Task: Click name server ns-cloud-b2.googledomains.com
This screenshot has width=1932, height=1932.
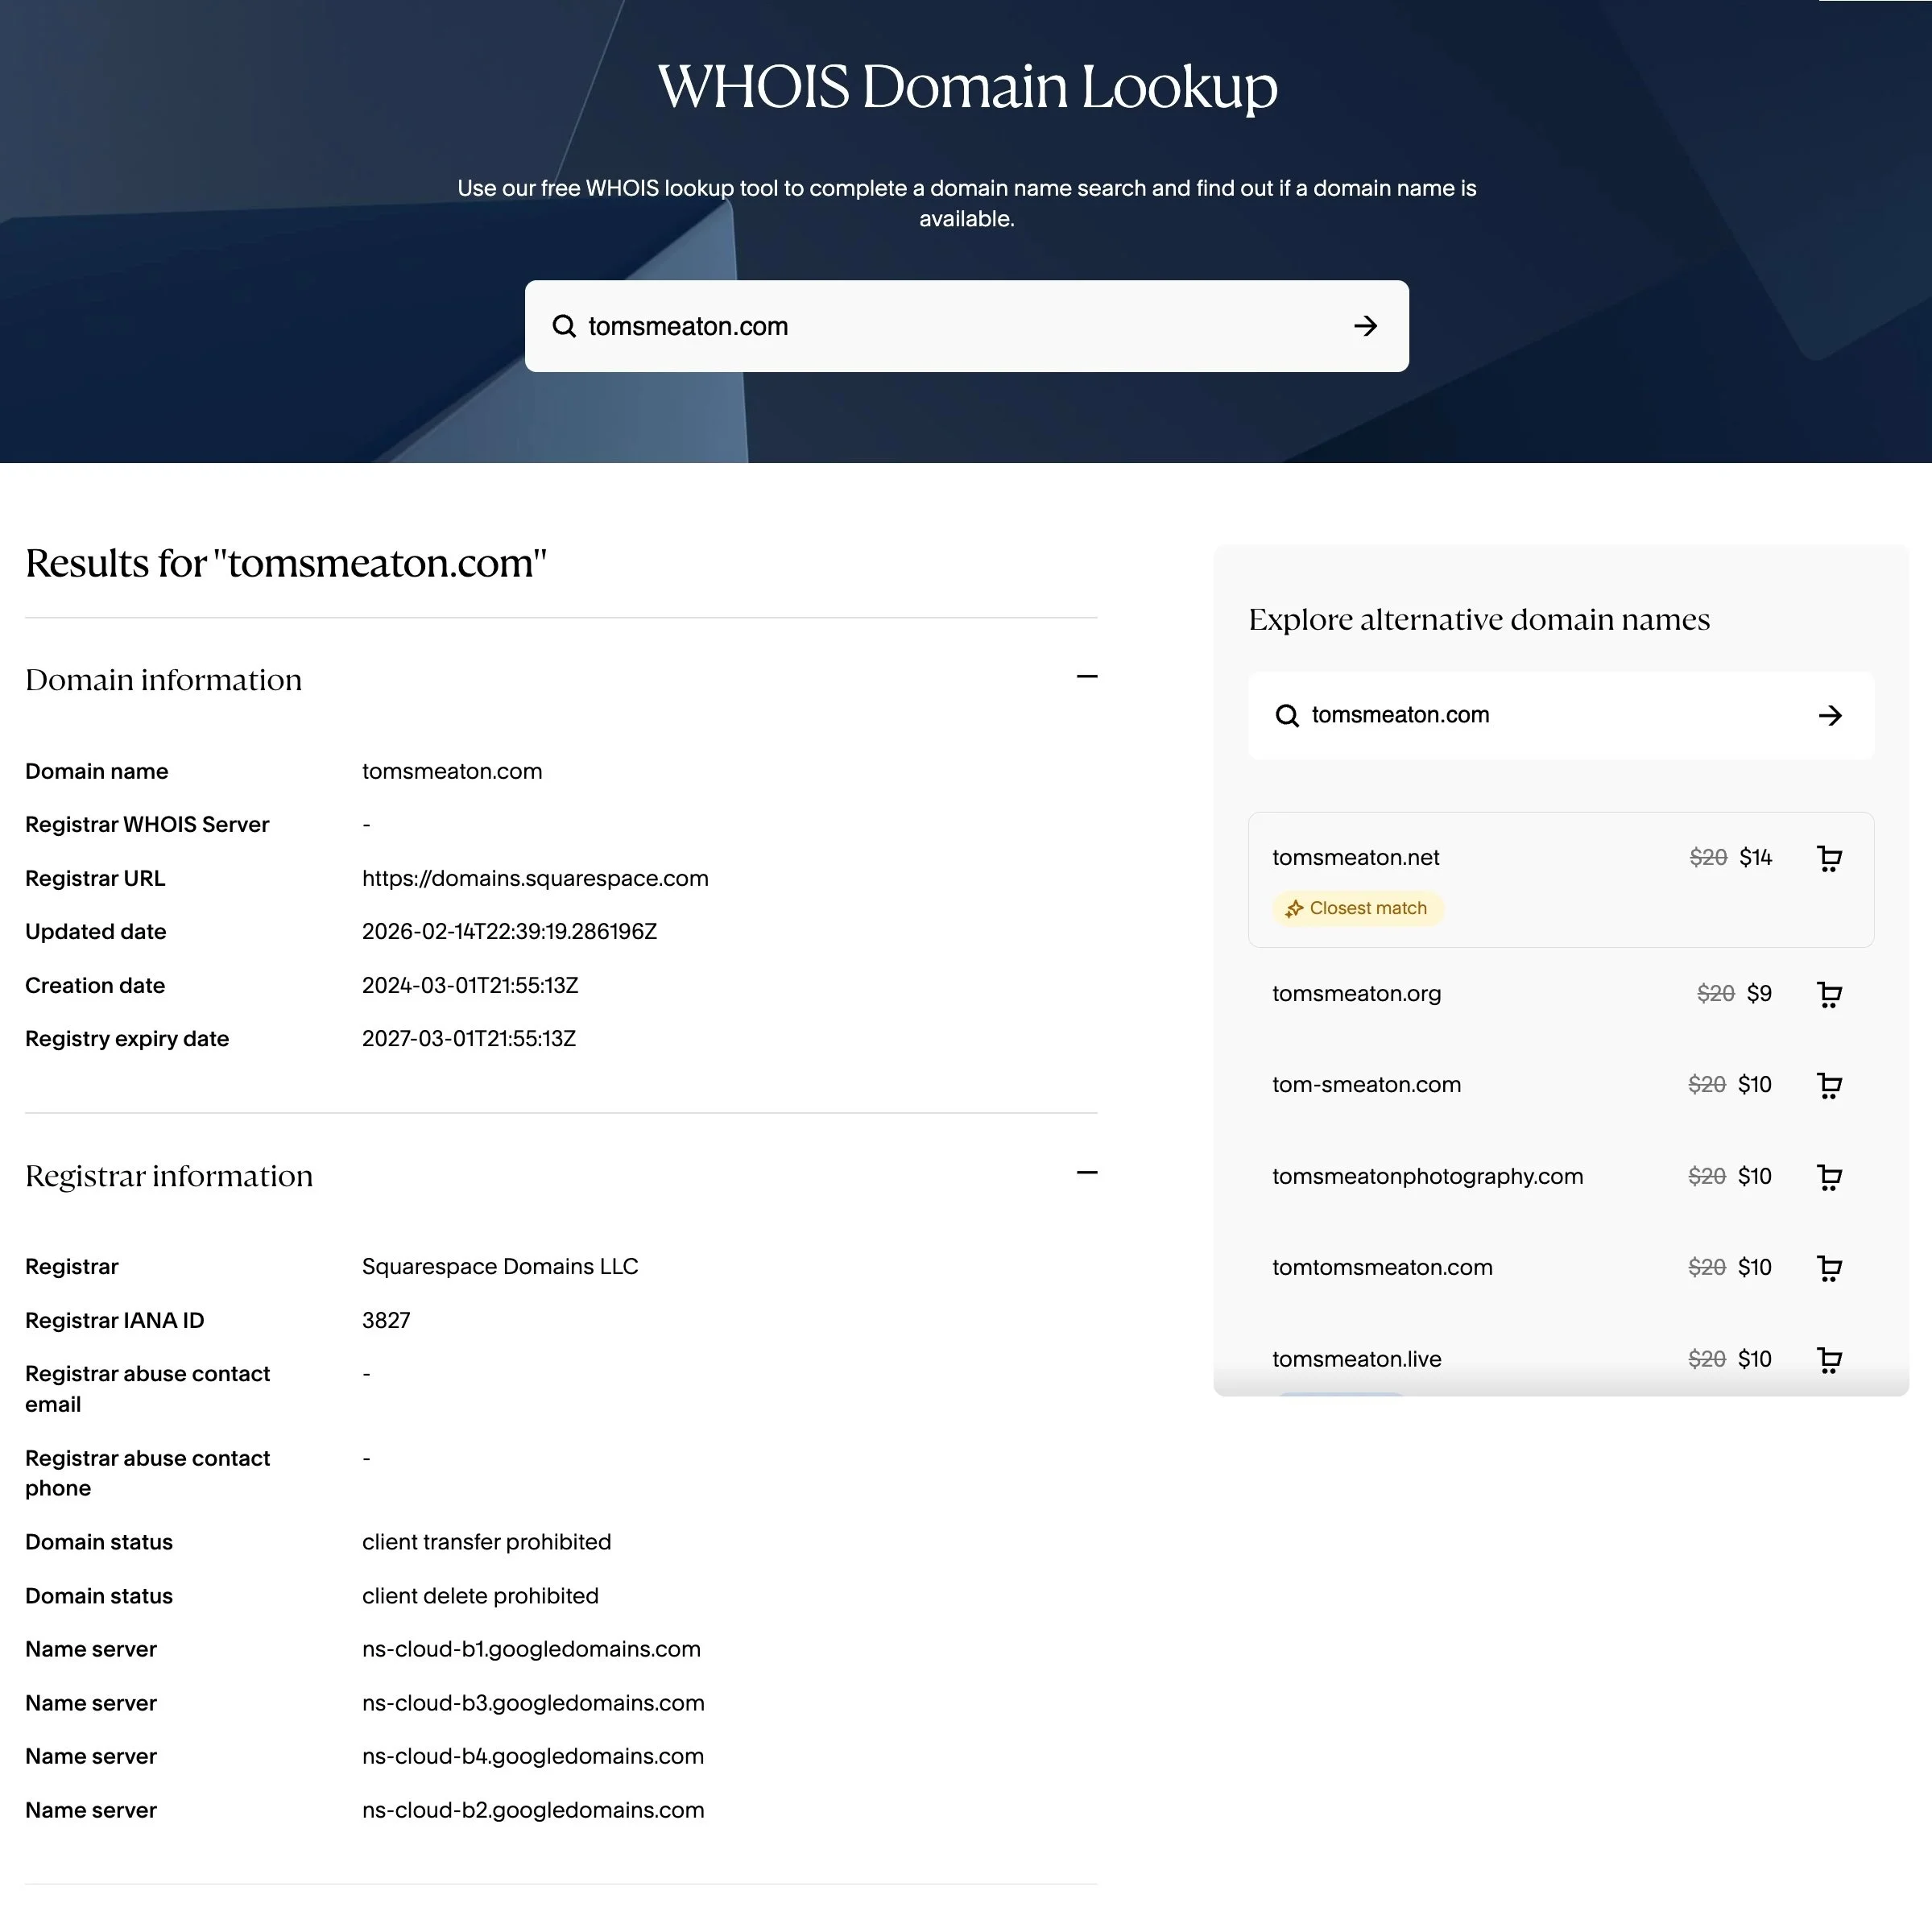Action: [533, 1810]
